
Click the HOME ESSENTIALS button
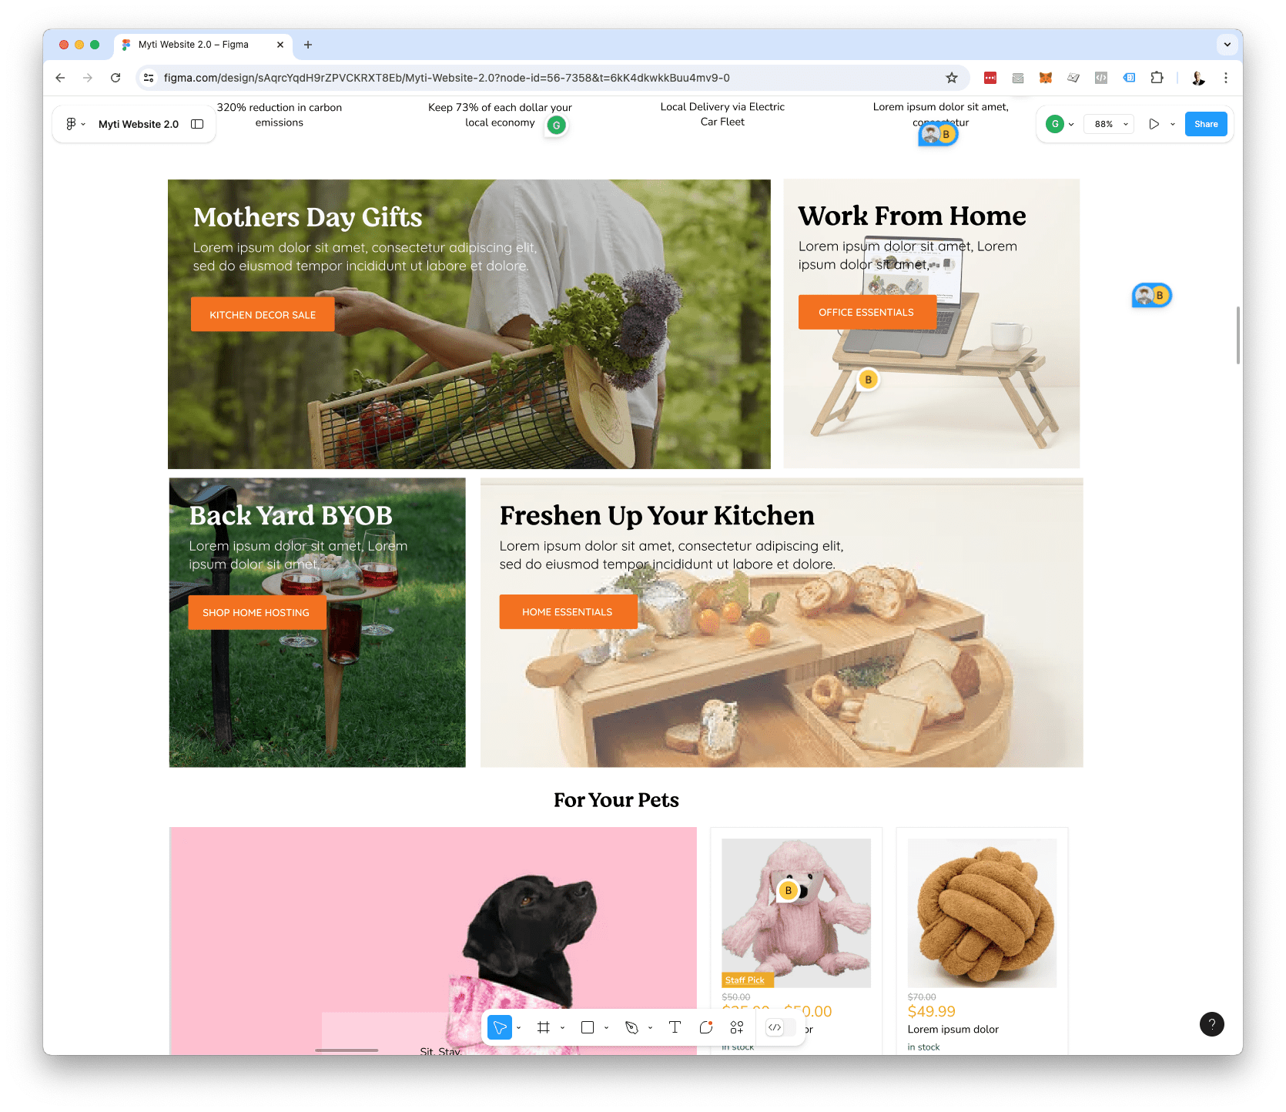568,611
